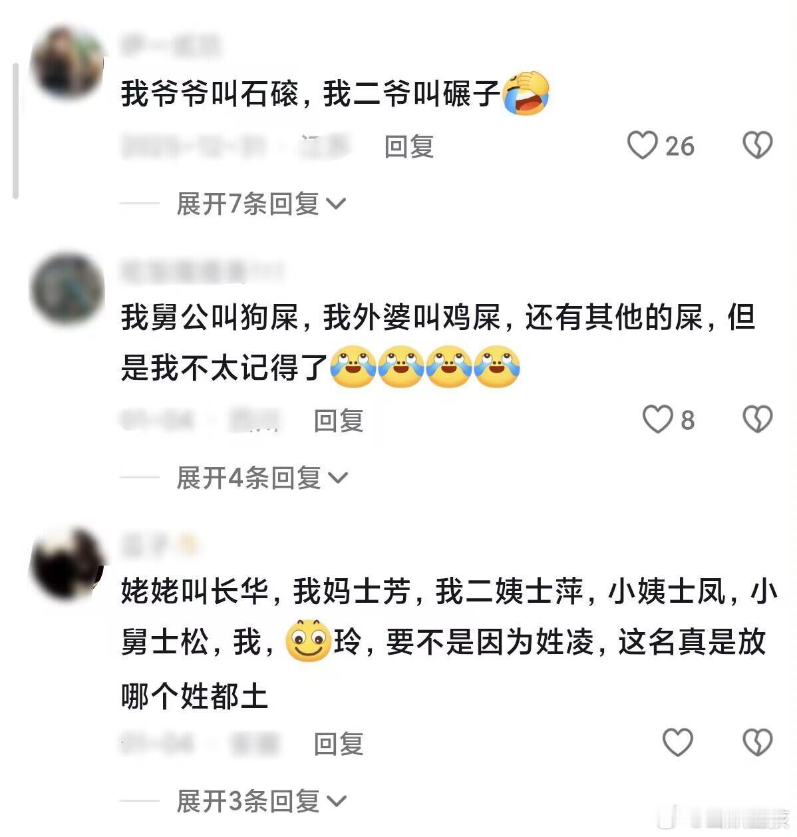The image size is (797, 837).
Task: Expand 展开7条回复 replies
Action: pyautogui.click(x=261, y=204)
